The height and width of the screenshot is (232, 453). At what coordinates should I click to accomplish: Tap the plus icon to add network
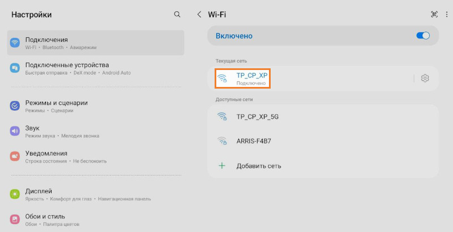pos(222,165)
